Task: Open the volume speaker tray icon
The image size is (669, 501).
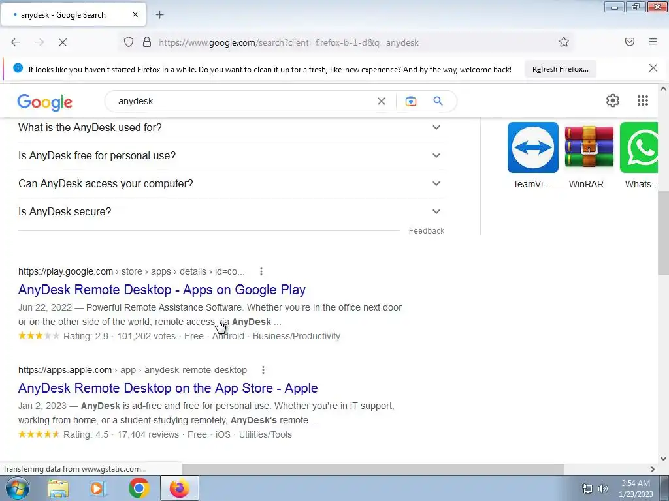Action: (602, 489)
